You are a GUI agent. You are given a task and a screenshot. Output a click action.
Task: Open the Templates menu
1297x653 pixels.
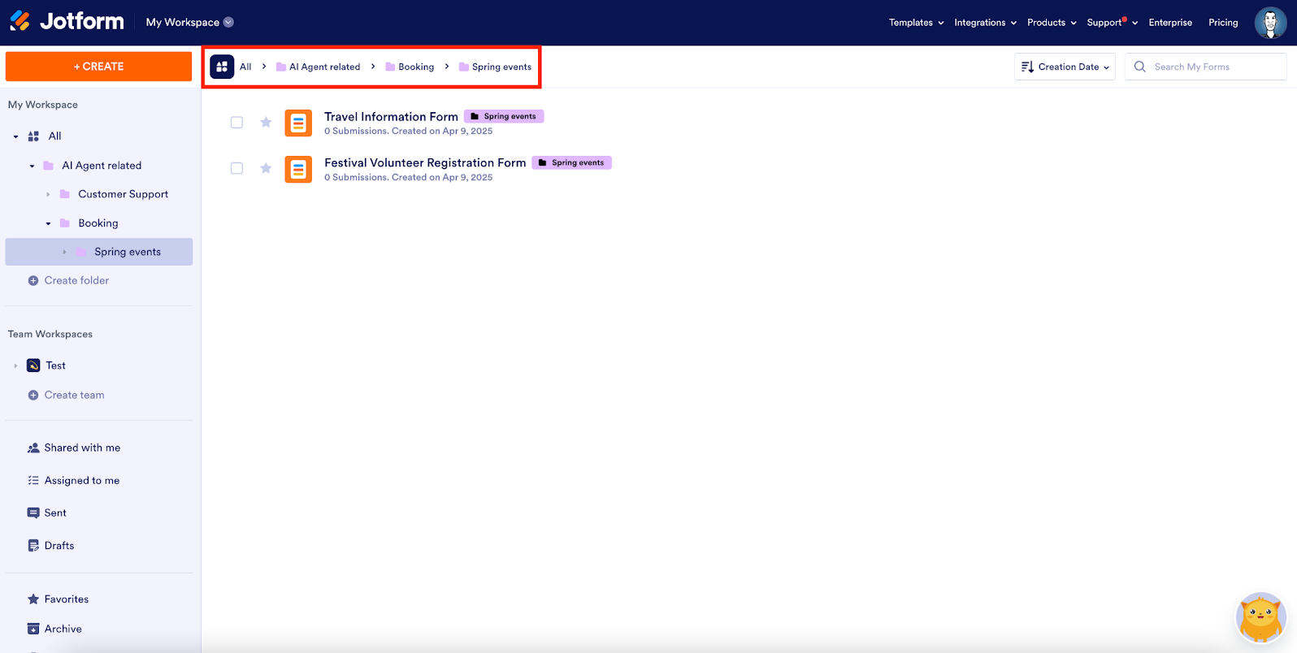916,23
